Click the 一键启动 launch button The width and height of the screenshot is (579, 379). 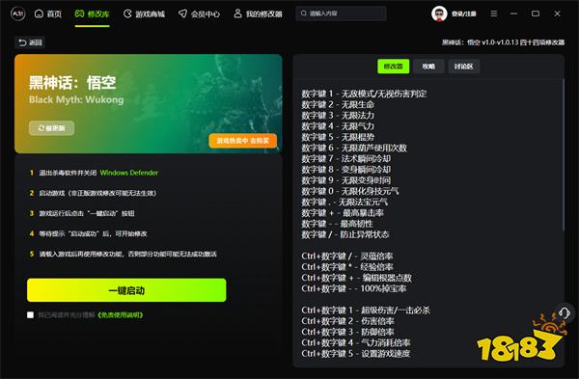pos(126,290)
